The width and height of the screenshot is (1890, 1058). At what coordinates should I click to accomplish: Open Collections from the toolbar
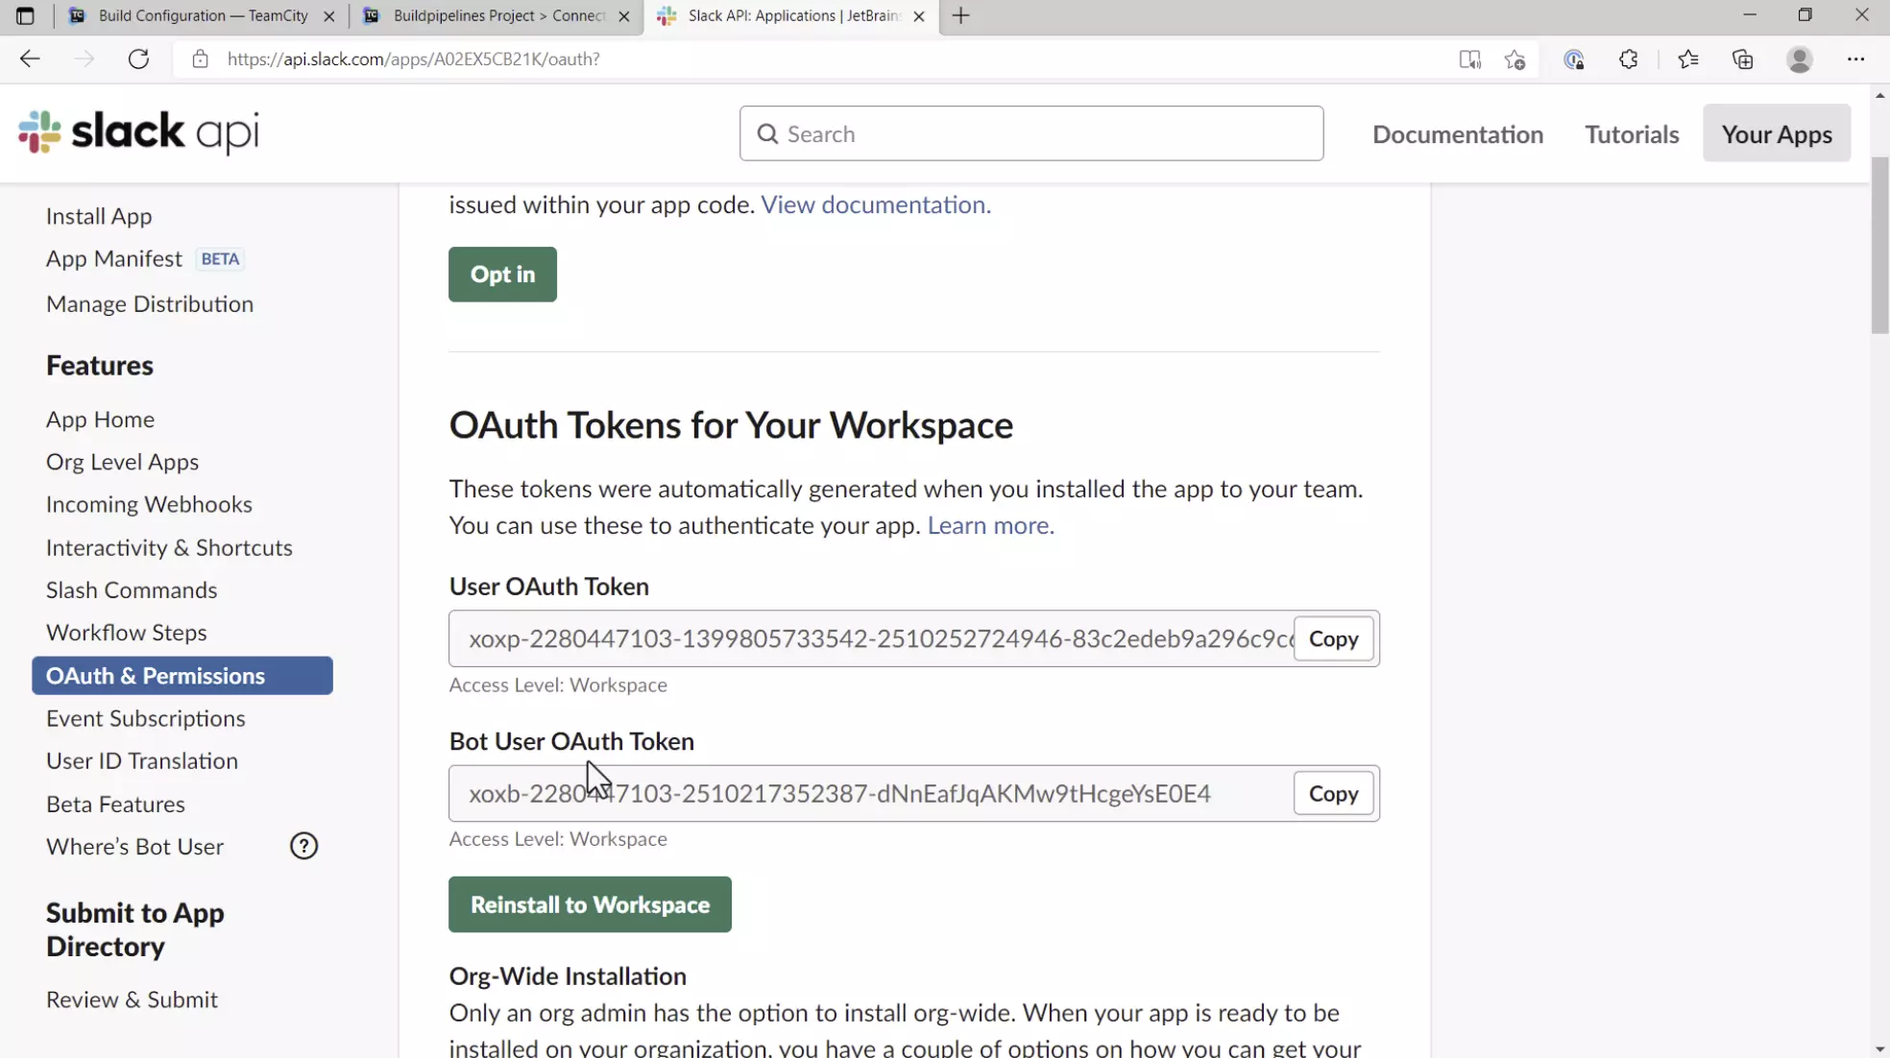click(1743, 59)
